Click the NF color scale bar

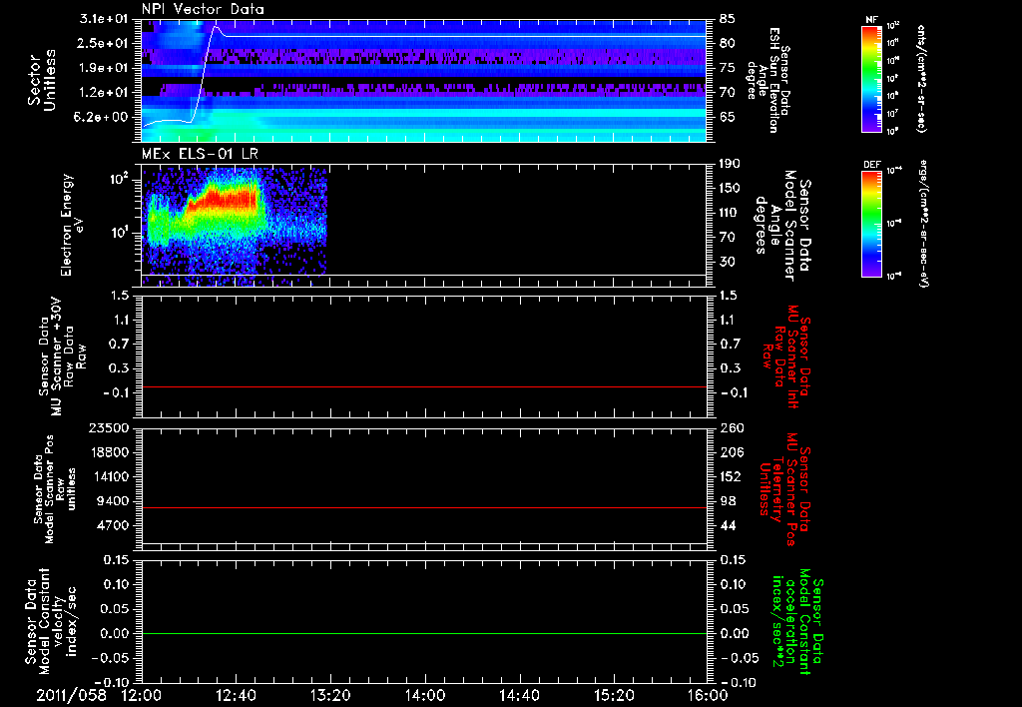point(871,79)
